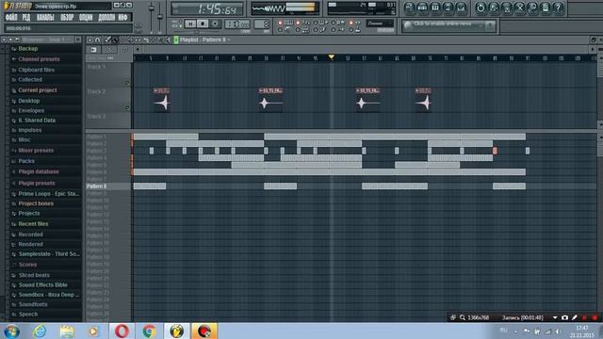
Task: Expand the Soundfonts folder
Action: (x=33, y=304)
